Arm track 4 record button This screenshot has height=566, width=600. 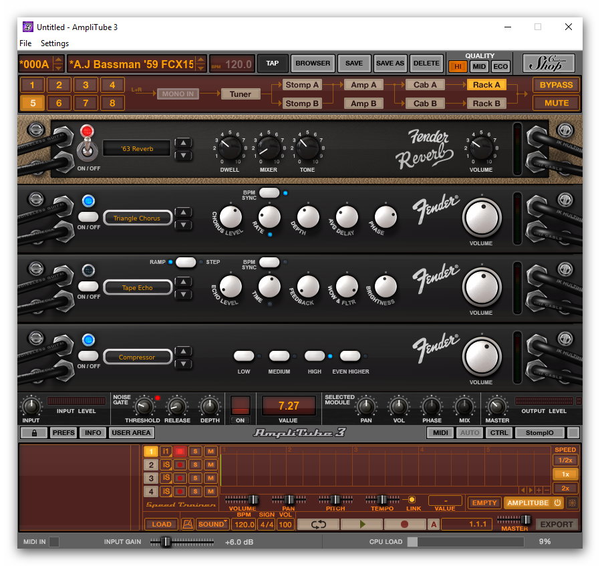180,491
